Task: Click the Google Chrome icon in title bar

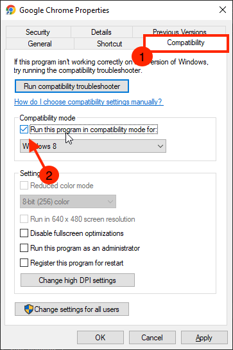Action: tap(11, 10)
